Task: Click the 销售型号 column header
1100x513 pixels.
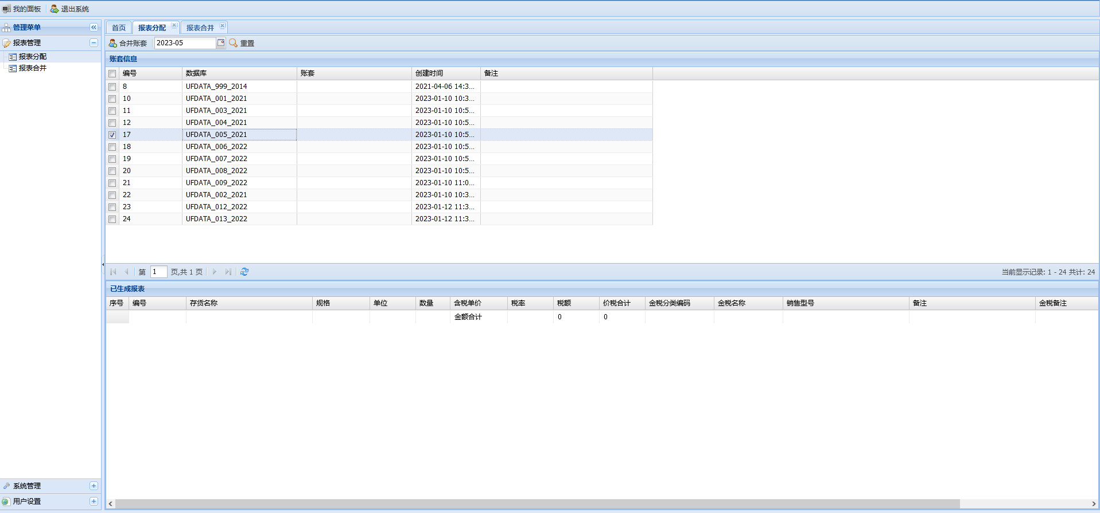Action: coord(846,303)
